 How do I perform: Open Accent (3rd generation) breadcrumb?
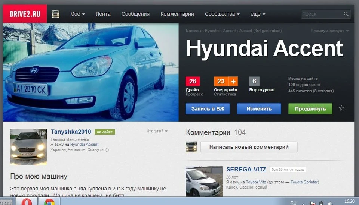[x=261, y=31]
